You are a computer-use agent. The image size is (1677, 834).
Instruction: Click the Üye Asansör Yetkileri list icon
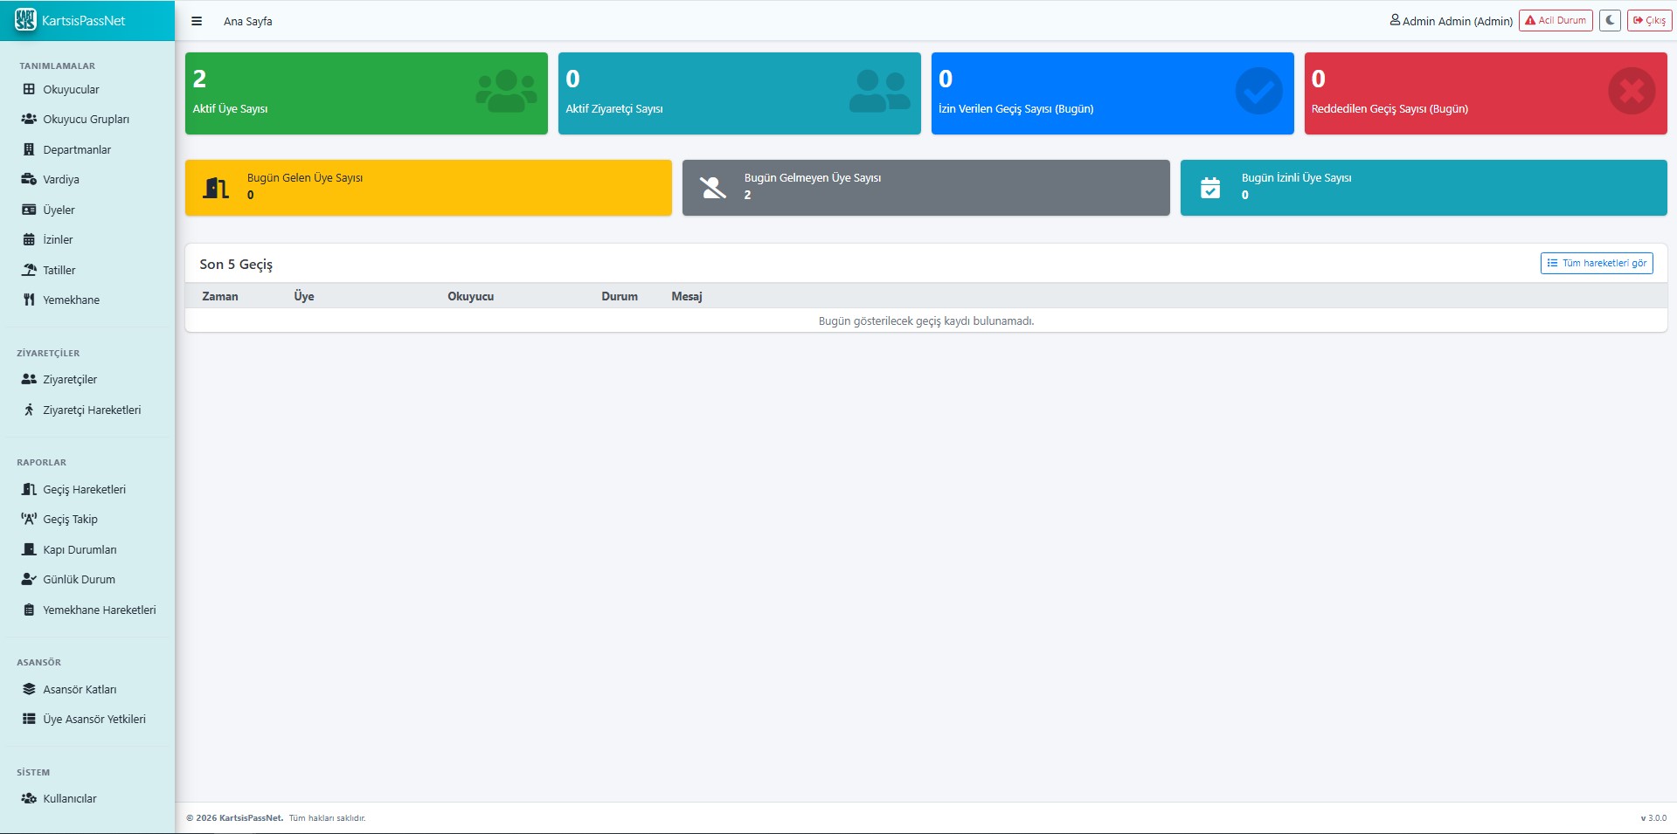pyautogui.click(x=29, y=719)
